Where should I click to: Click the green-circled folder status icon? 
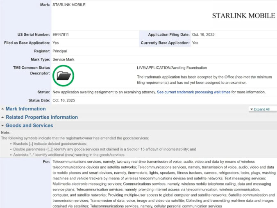(63, 76)
